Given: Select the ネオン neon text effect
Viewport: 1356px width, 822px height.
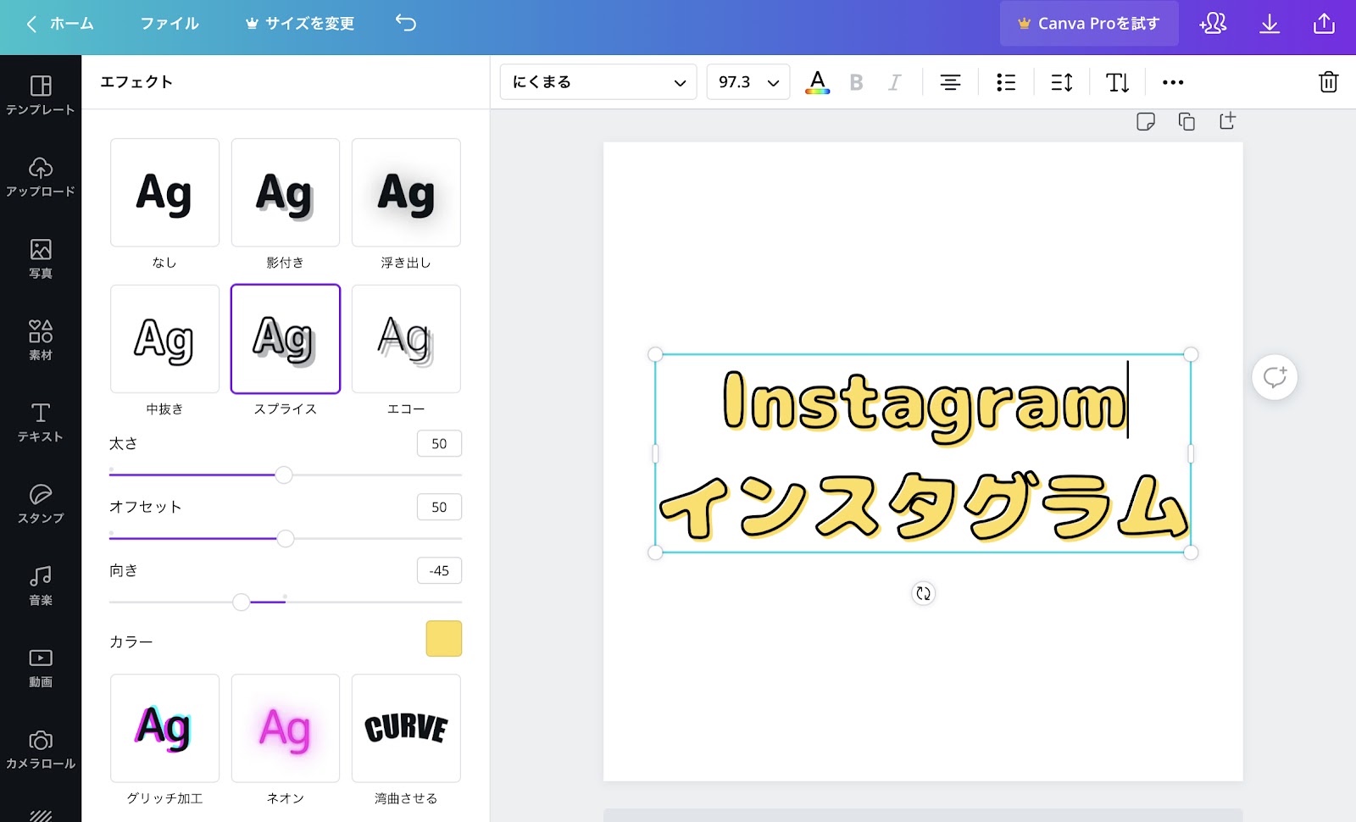Looking at the screenshot, I should click(286, 729).
